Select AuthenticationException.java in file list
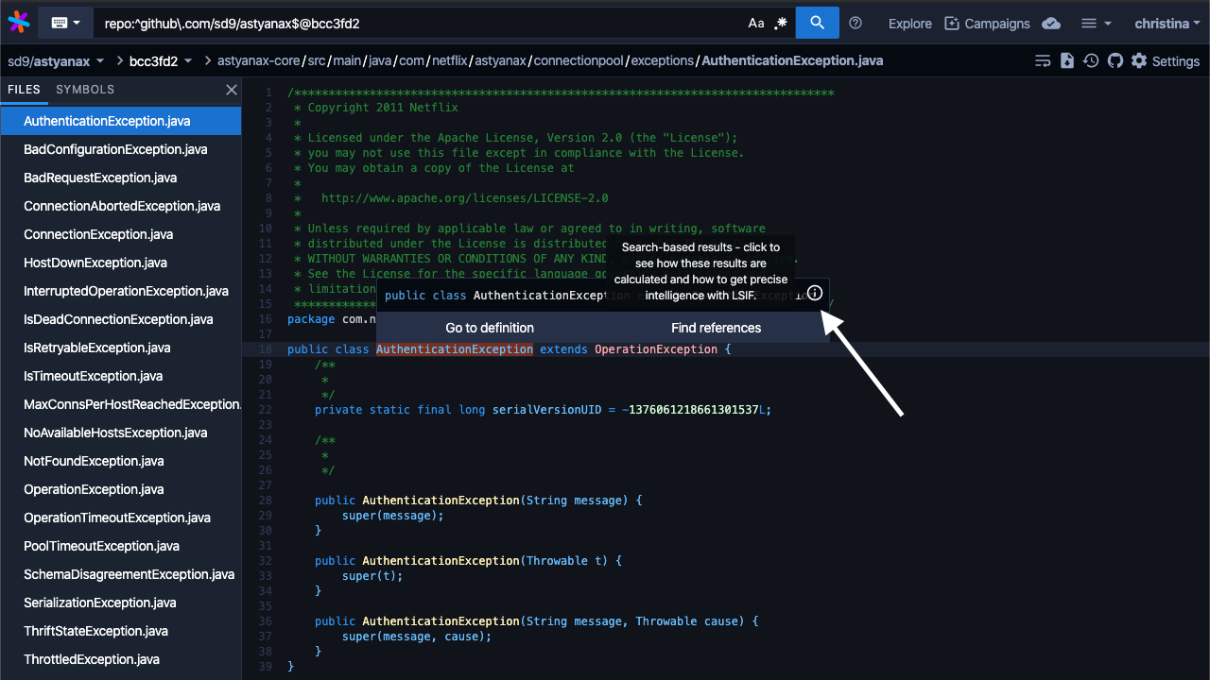This screenshot has height=680, width=1210. click(x=120, y=121)
